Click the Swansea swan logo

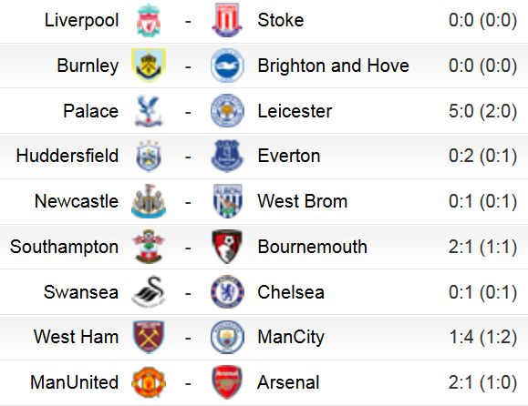149,291
